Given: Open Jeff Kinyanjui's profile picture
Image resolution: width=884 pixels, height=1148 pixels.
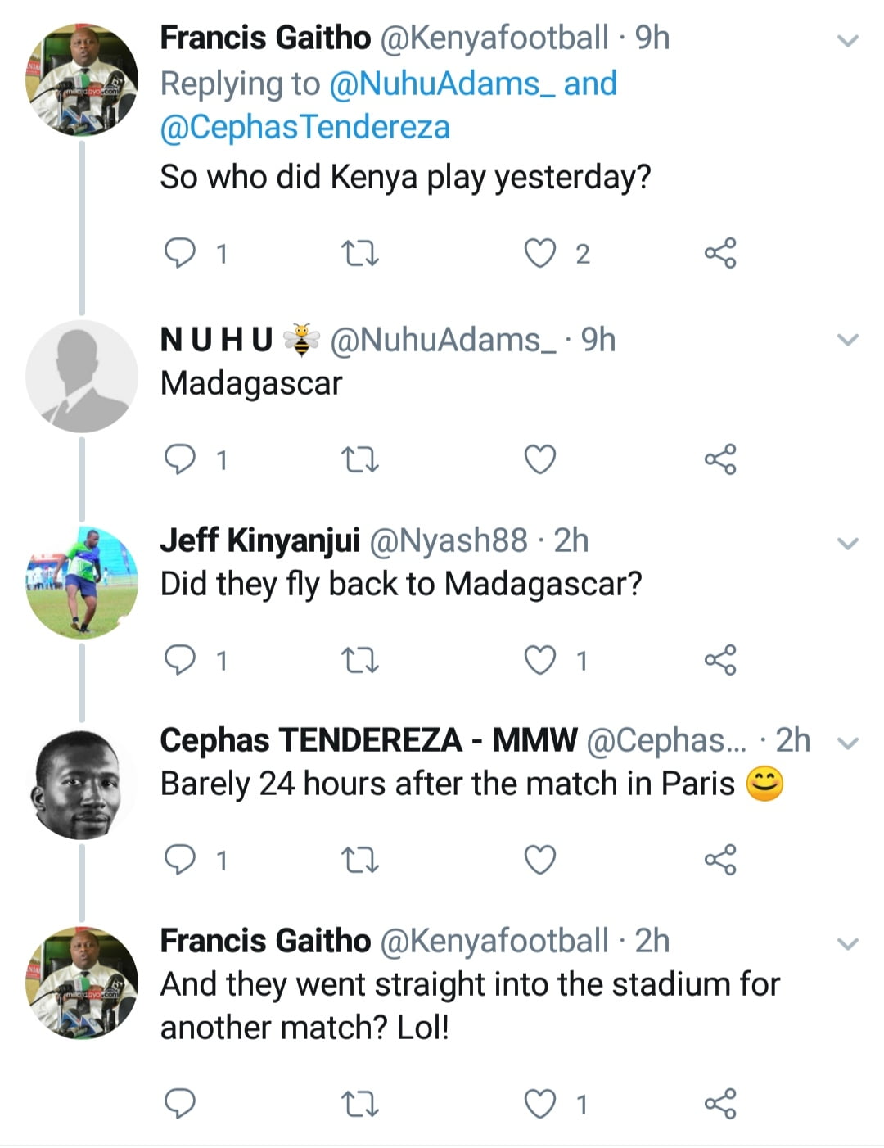Looking at the screenshot, I should 82,583.
